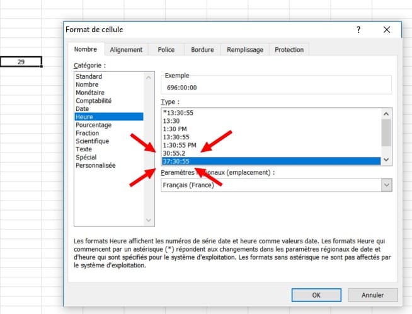412x314 pixels.
Task: Open the Français (France) locale dropdown
Action: pyautogui.click(x=387, y=185)
